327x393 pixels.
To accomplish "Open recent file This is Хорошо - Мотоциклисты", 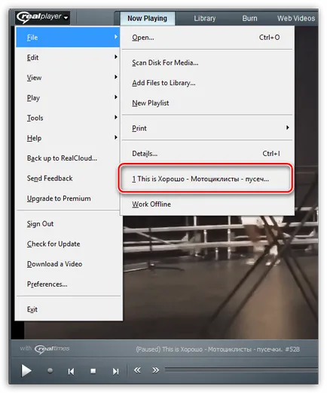I will [206, 179].
